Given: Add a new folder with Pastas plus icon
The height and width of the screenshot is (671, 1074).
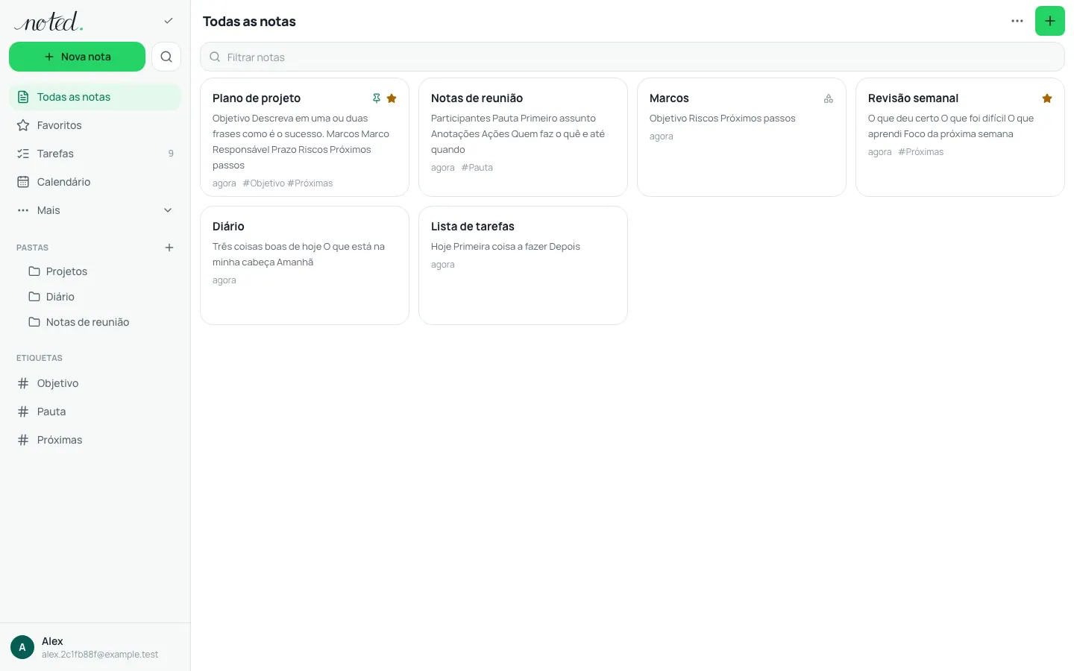Looking at the screenshot, I should click(169, 248).
